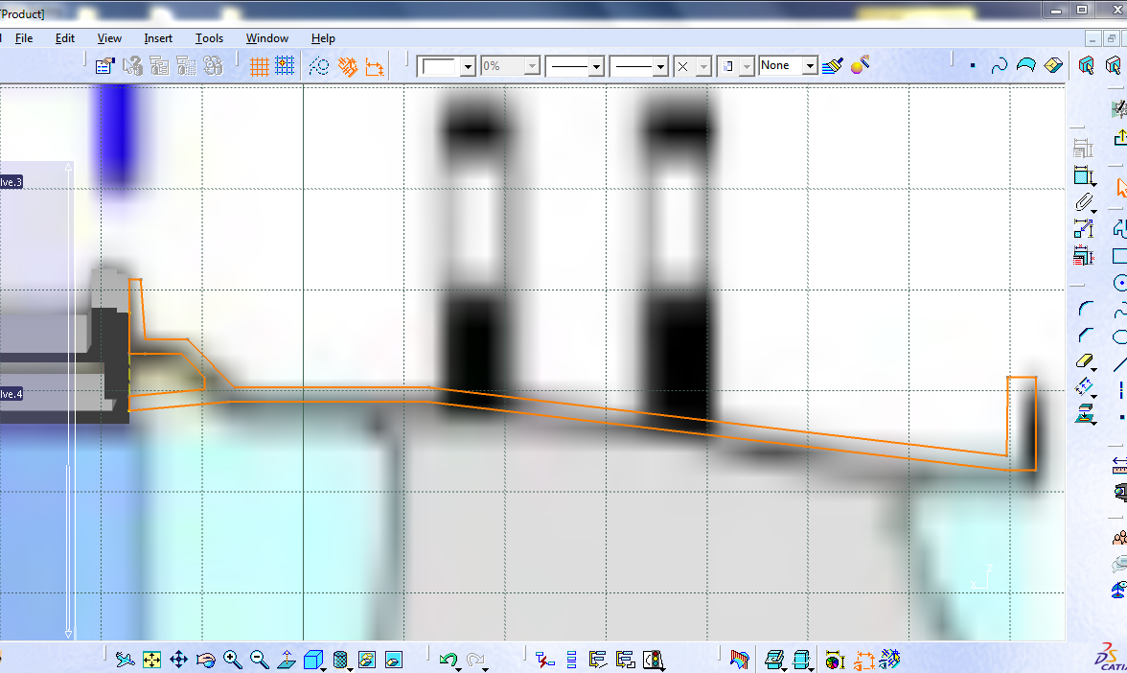The height and width of the screenshot is (673, 1127).
Task: Click the Zoom In magnifier
Action: 232,659
